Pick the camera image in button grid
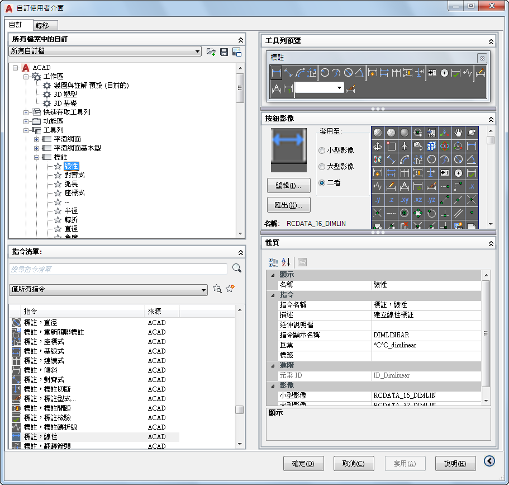 [x=418, y=146]
